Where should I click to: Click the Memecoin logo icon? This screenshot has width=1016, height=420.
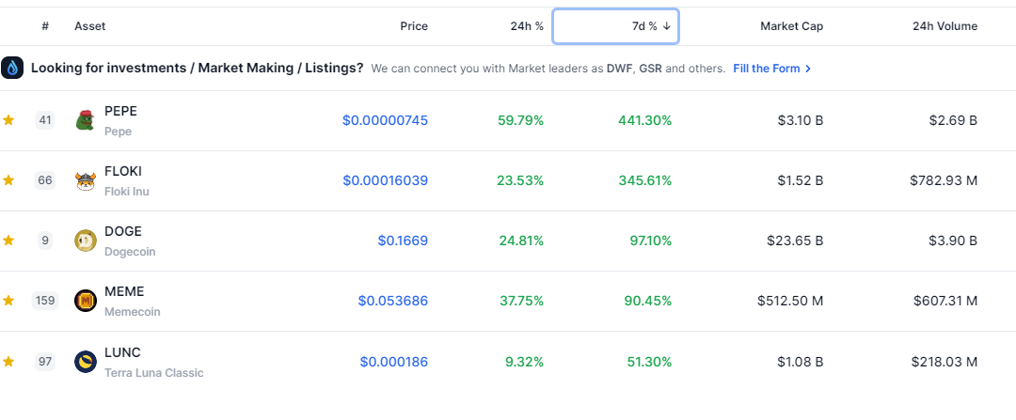click(x=86, y=301)
